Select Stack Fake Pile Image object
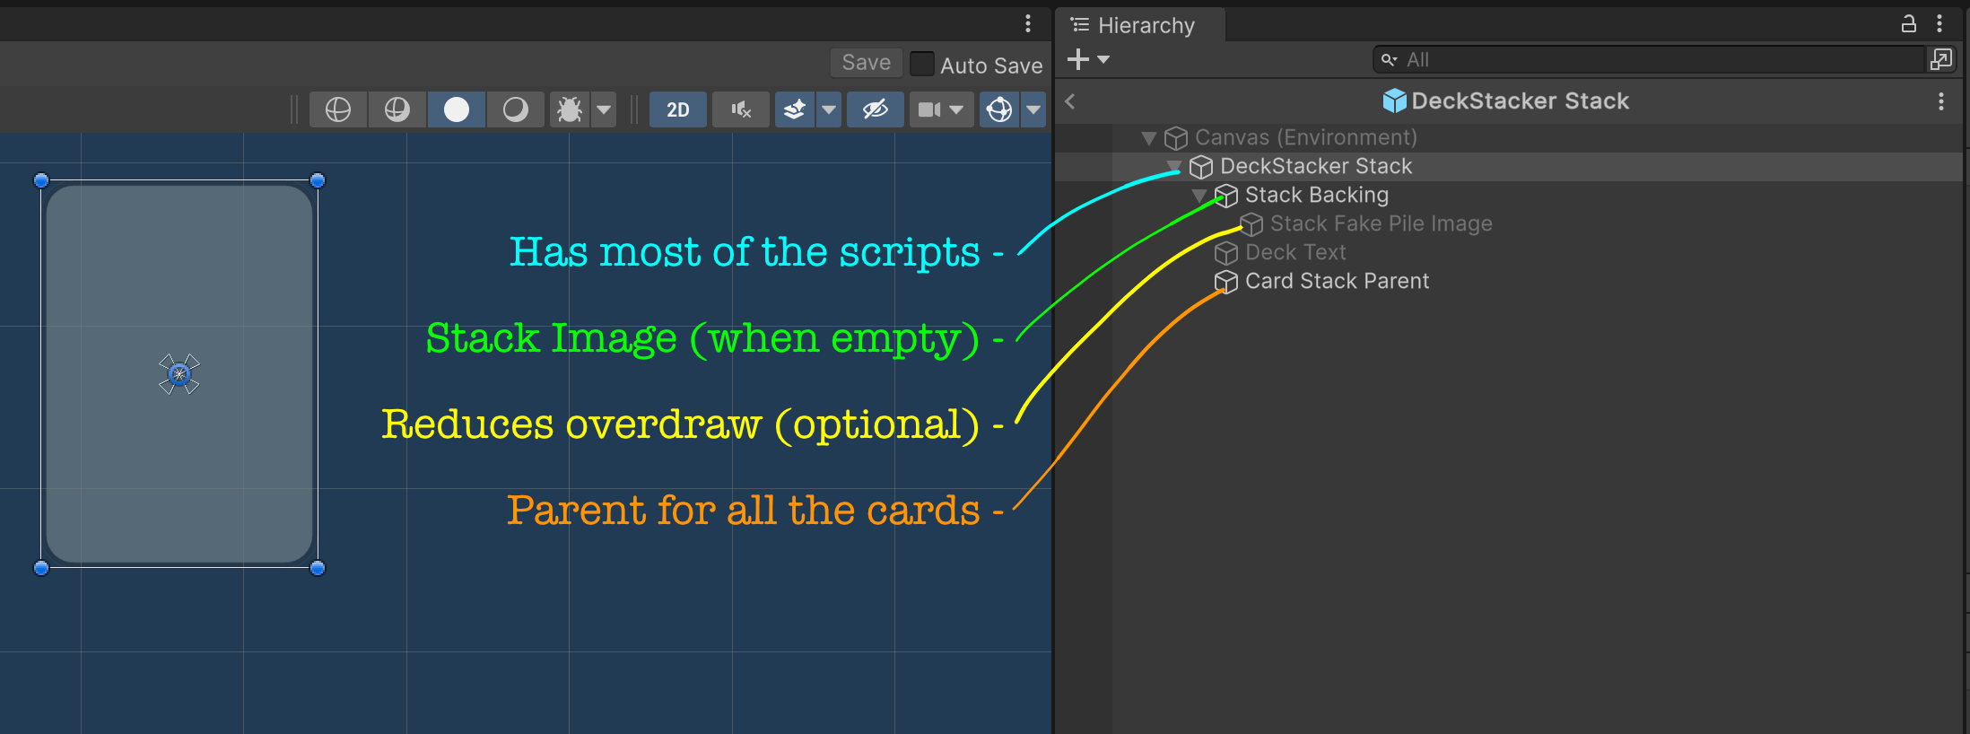 point(1382,223)
